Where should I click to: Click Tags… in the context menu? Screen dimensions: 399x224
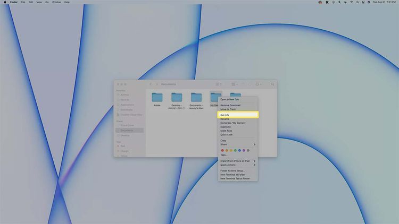[223, 155]
